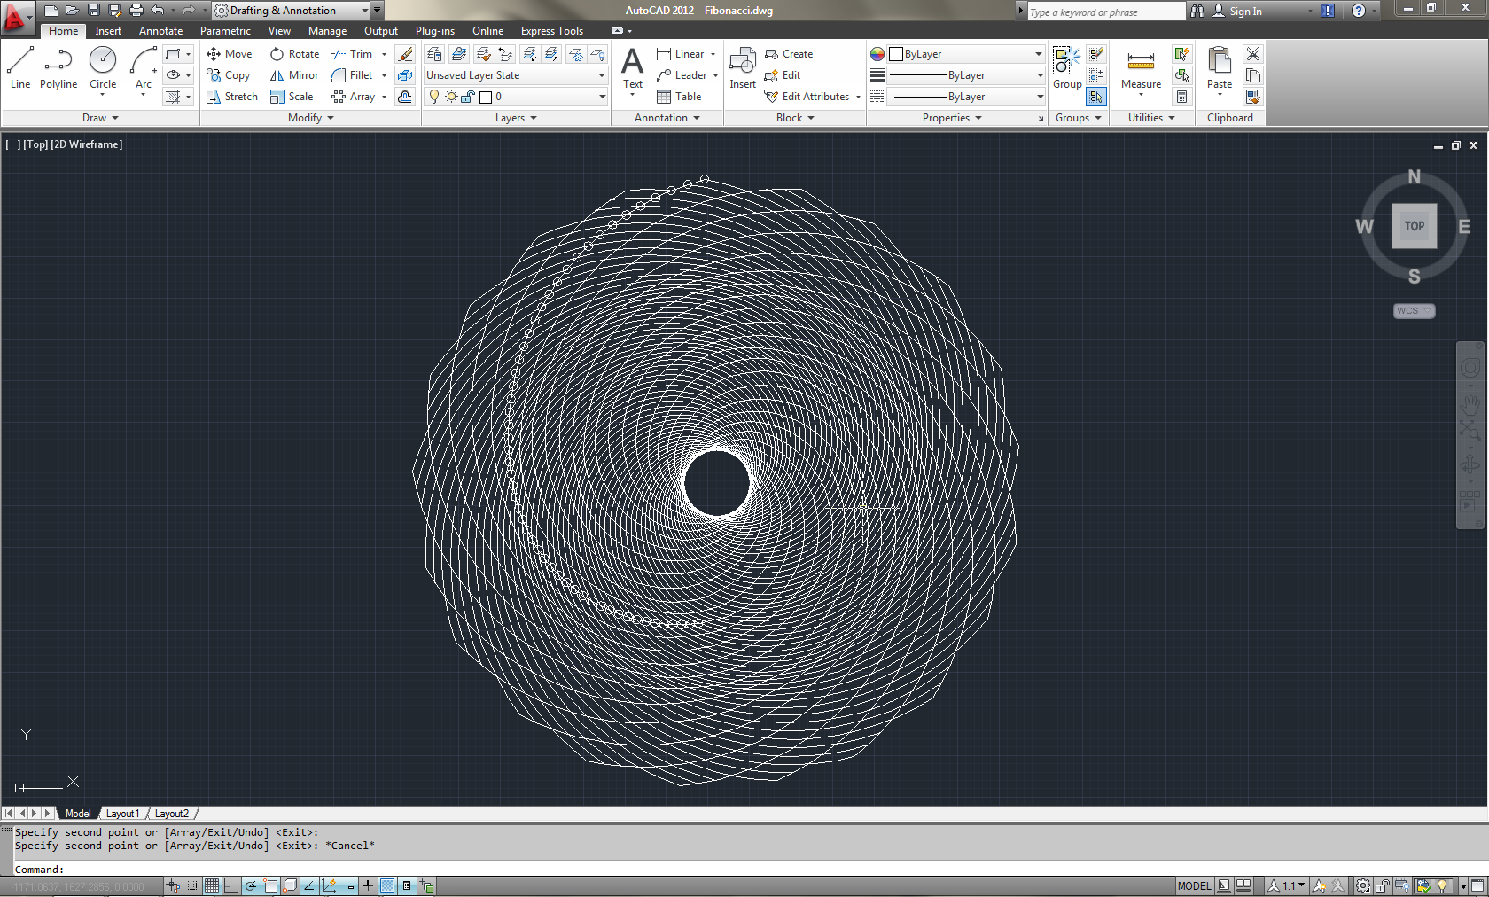Image resolution: width=1489 pixels, height=897 pixels.
Task: Open the annotation scale 1:1 dropdown
Action: coord(1288,885)
